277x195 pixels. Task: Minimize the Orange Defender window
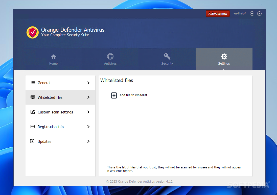pyautogui.click(x=252, y=14)
